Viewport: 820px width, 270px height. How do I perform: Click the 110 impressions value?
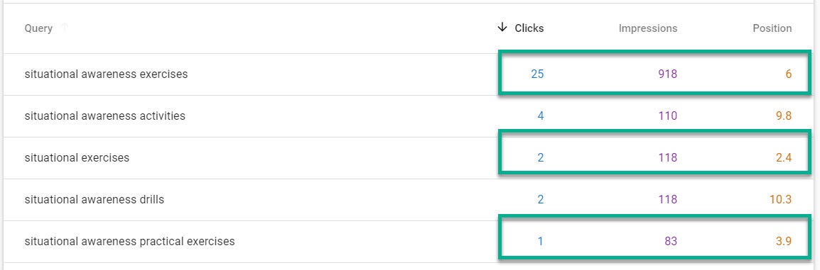[x=667, y=116]
